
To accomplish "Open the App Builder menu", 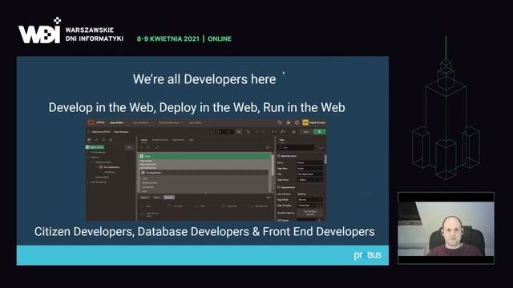I will 117,122.
